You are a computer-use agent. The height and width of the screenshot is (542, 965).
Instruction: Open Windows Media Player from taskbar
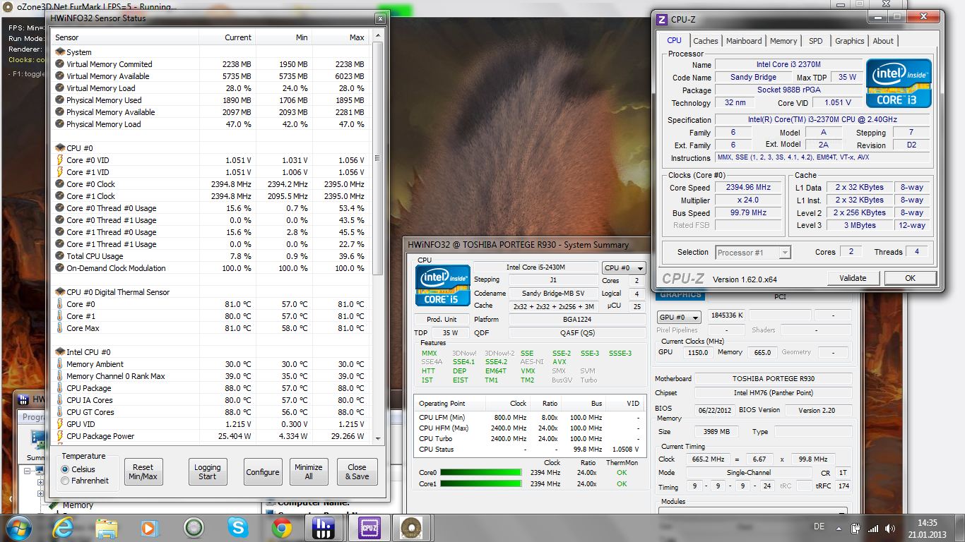tap(150, 528)
